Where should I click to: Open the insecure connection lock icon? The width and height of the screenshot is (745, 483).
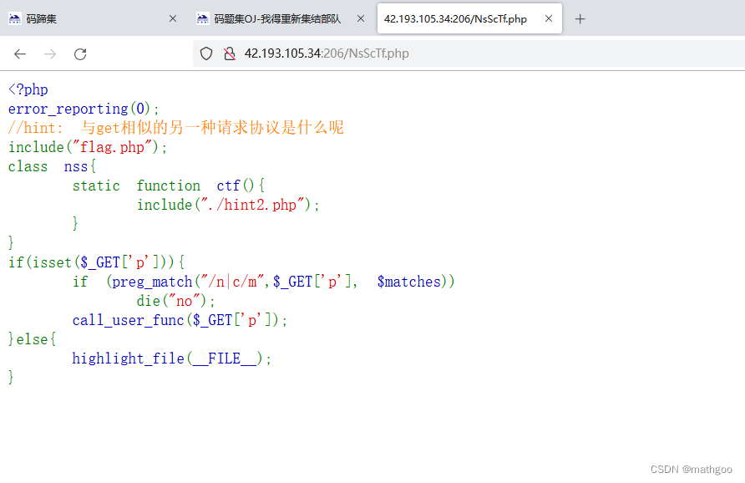(x=230, y=53)
